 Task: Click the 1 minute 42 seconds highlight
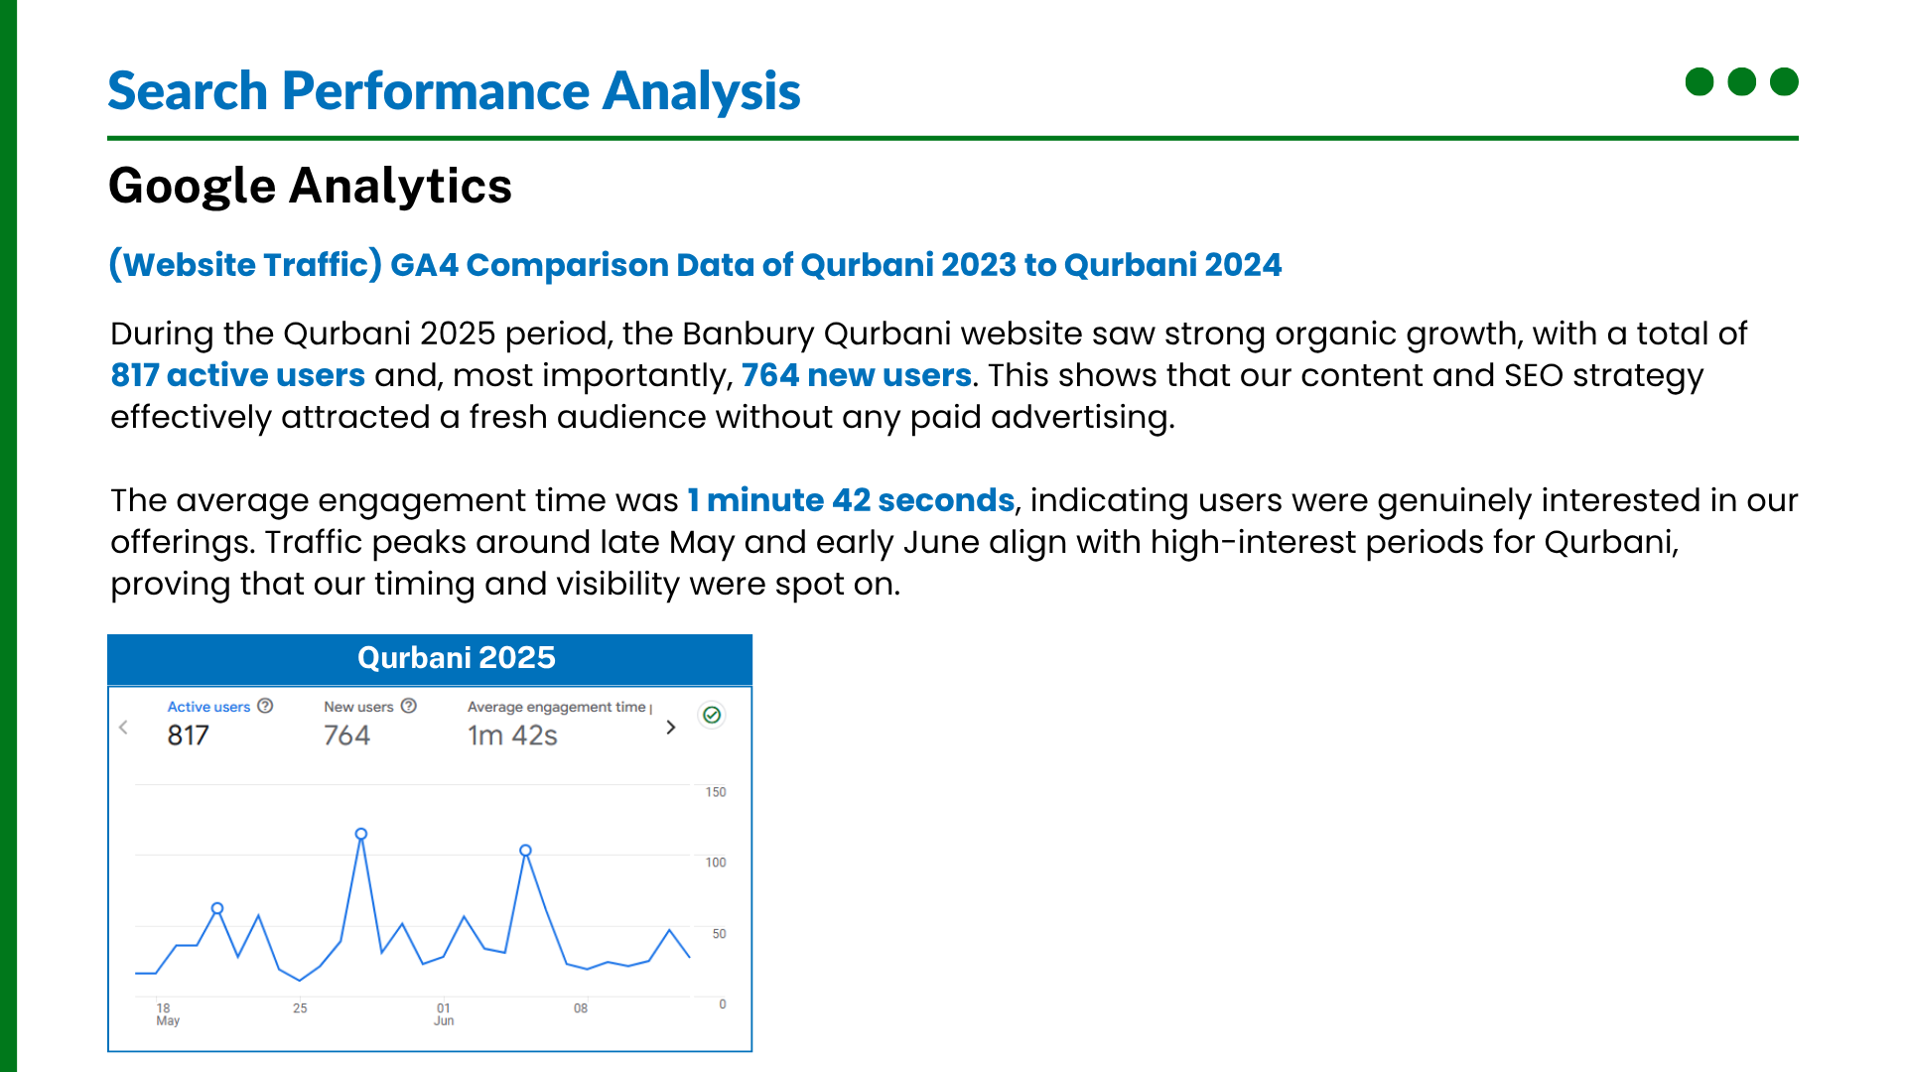(x=851, y=500)
